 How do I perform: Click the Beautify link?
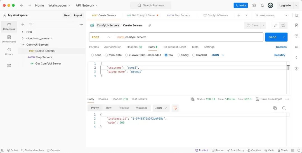click(x=280, y=55)
